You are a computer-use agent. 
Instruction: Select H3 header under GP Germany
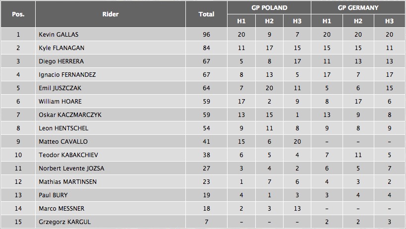[x=389, y=21]
